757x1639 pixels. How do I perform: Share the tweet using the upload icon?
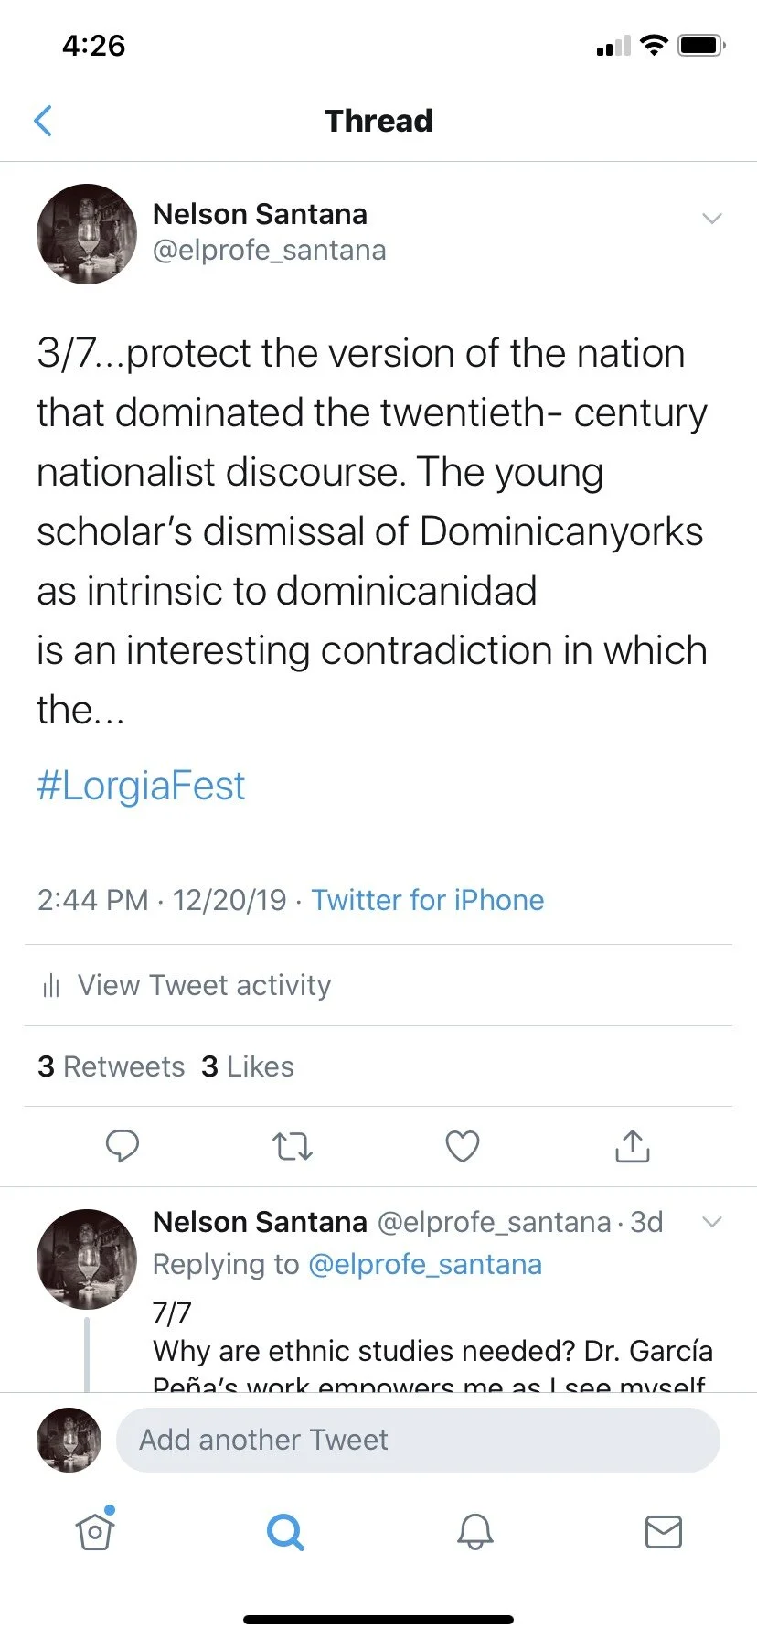coord(633,1145)
